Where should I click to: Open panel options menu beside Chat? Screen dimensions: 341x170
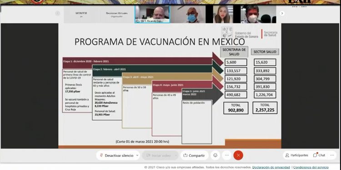[x=332, y=155]
